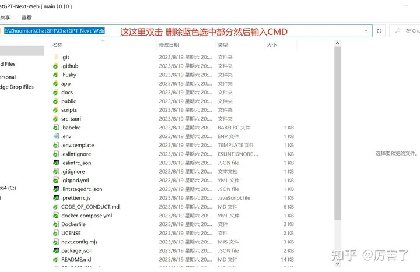Click the 3 KB size cell

point(289,242)
